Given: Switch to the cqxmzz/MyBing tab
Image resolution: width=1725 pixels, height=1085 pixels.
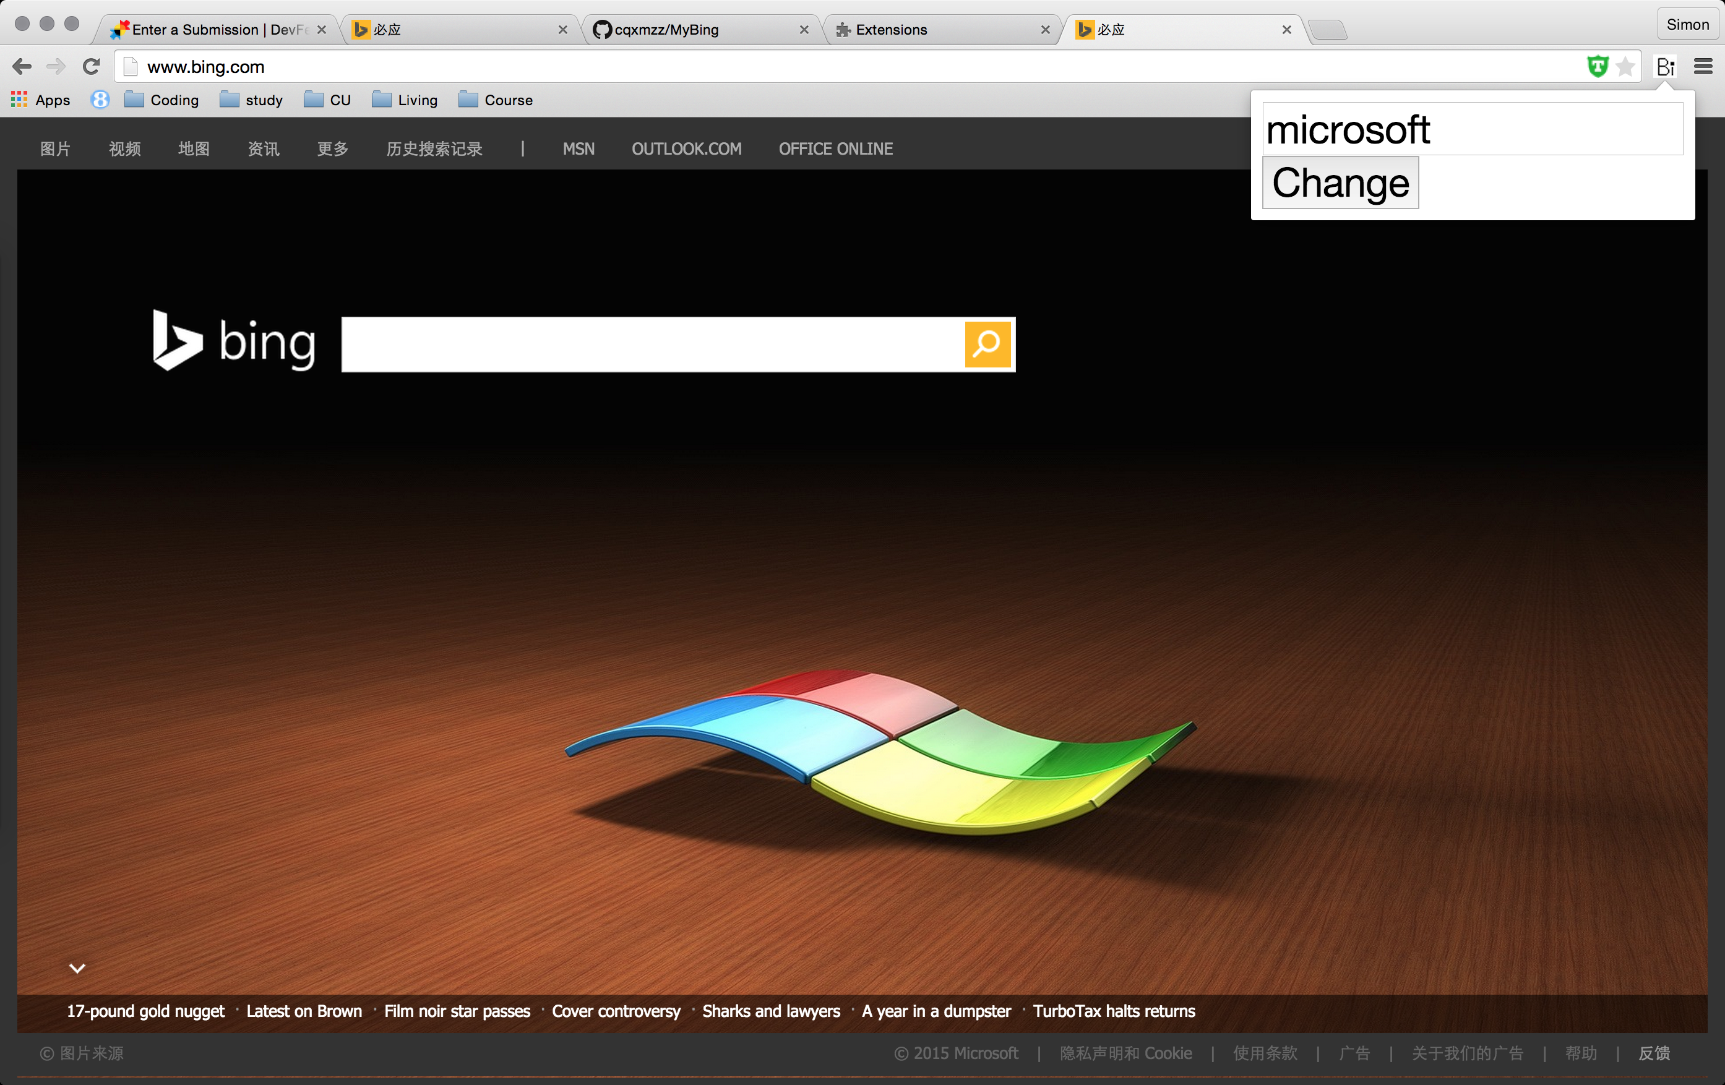Looking at the screenshot, I should click(666, 29).
